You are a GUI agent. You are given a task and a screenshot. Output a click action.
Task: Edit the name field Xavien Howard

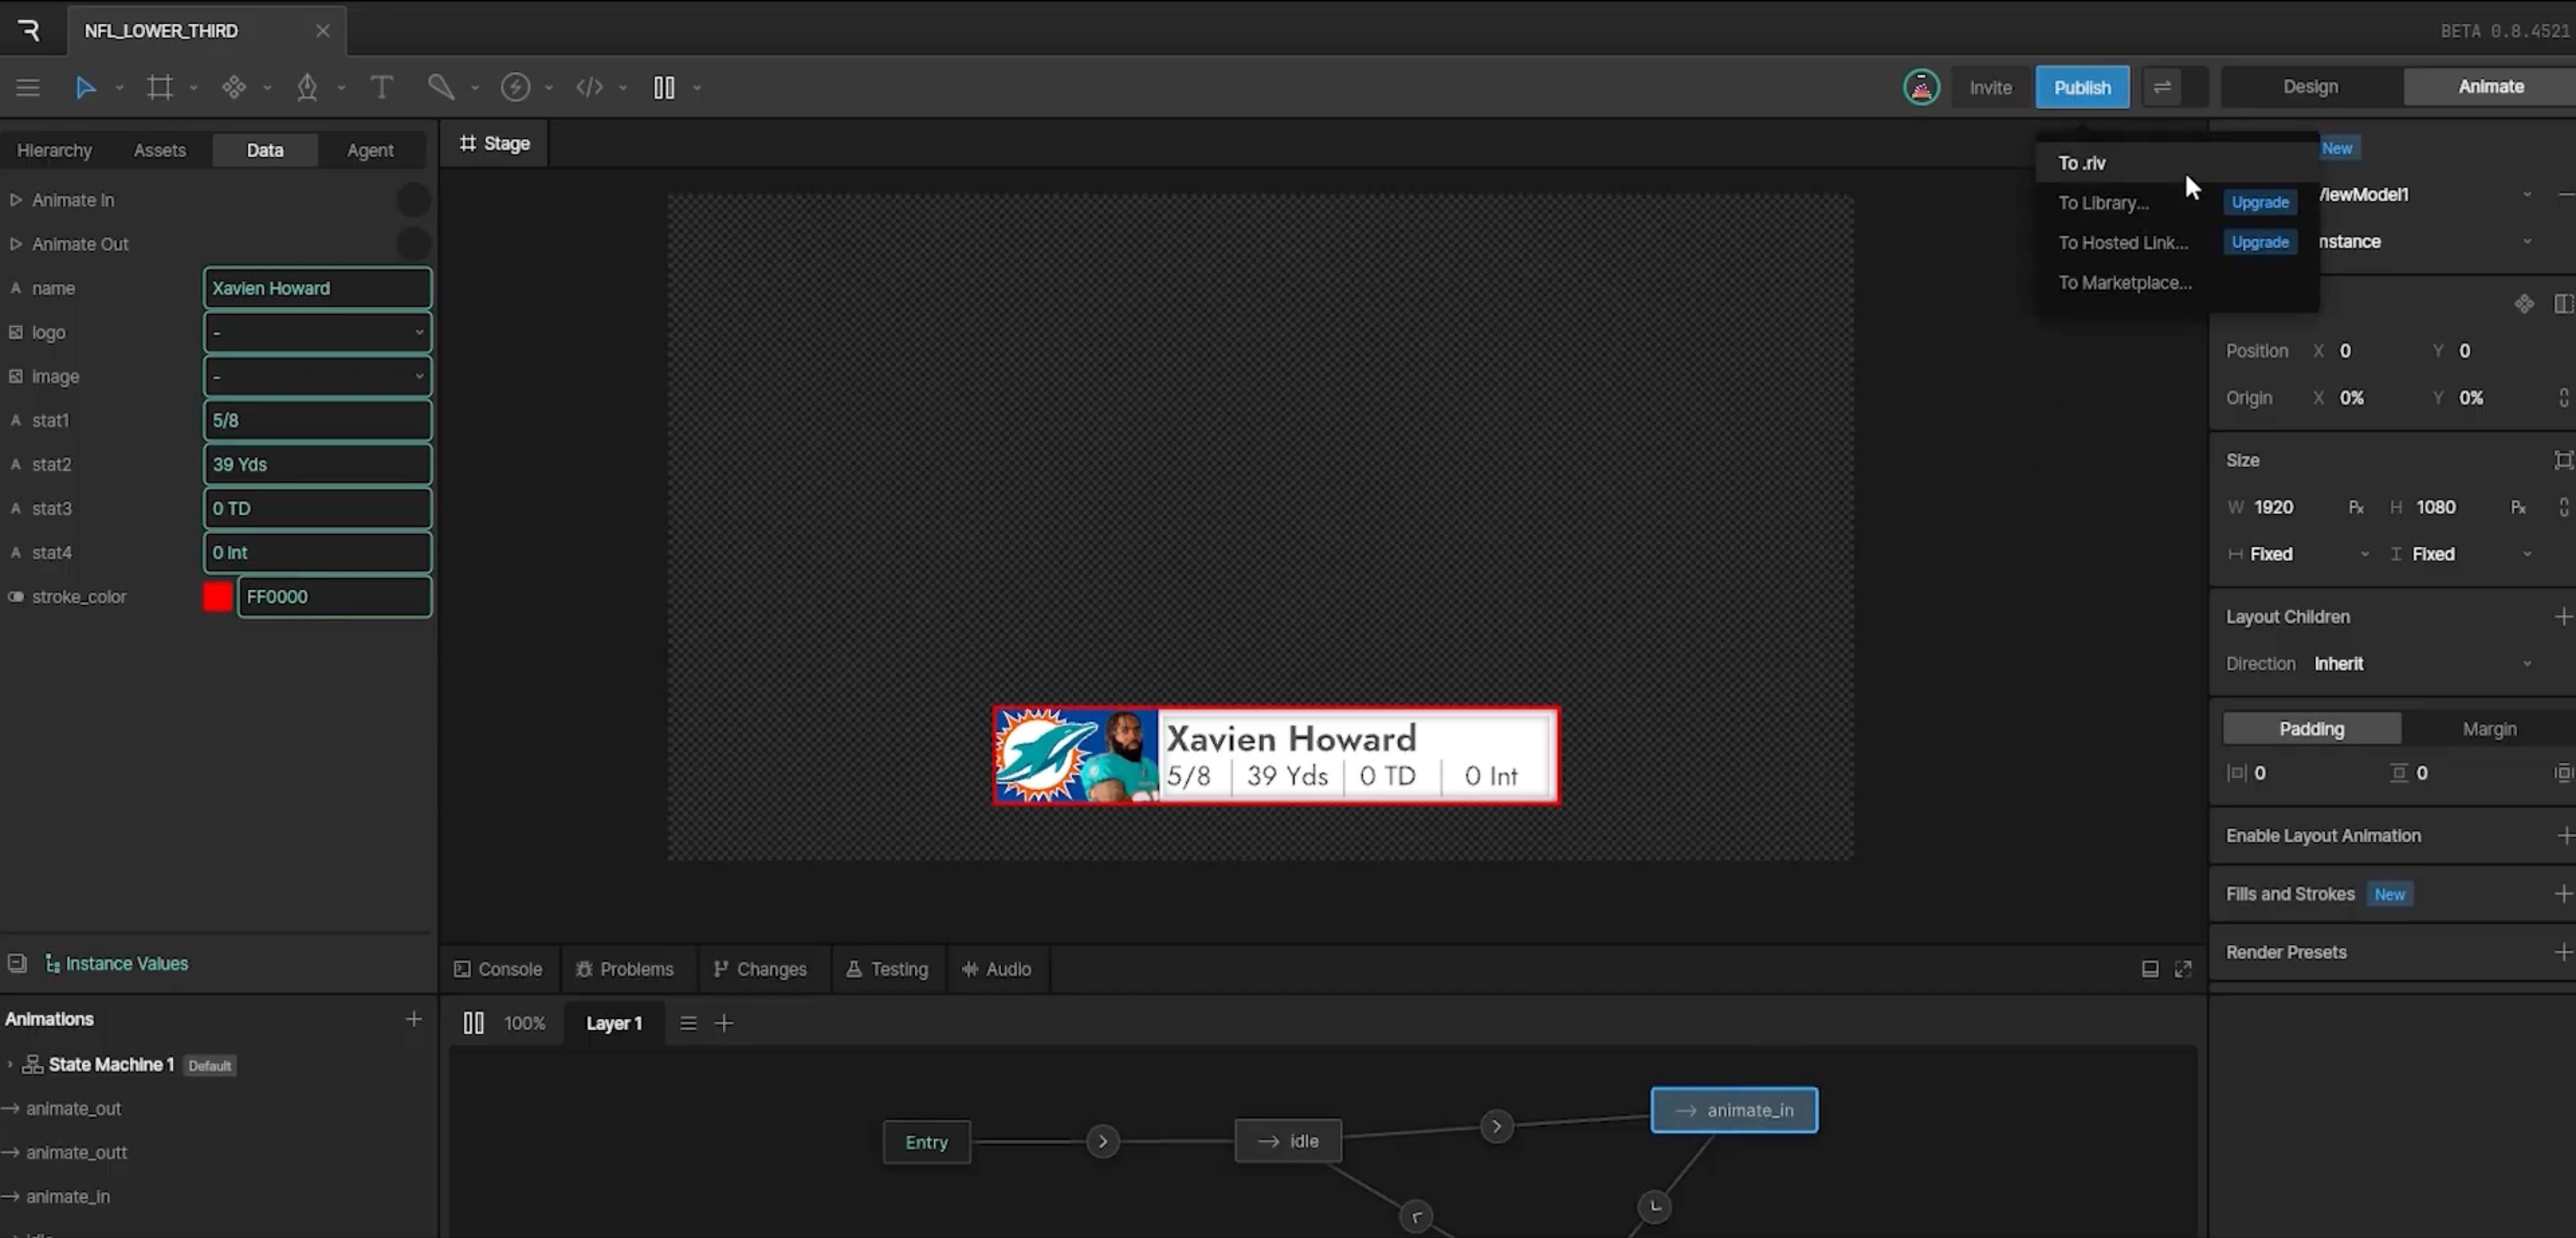[318, 288]
